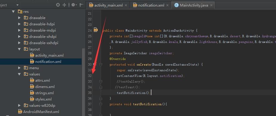Click the XML icon on activity_main.xml tab
The height and width of the screenshot is (116, 276).
[x=91, y=5]
